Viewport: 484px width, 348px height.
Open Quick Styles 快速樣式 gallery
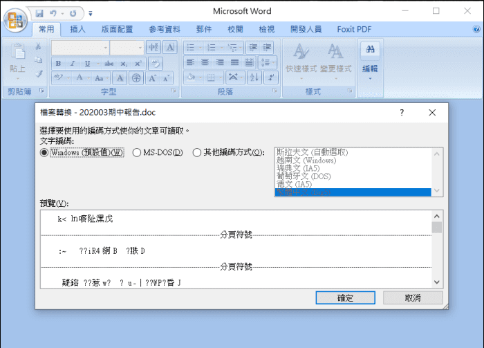[301, 62]
